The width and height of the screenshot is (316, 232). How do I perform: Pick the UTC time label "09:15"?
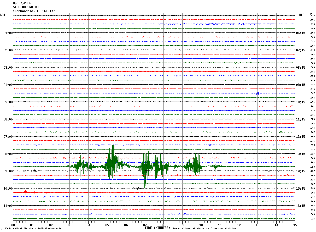(x=301, y=85)
